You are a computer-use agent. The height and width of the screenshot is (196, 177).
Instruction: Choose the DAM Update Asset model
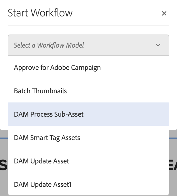click(x=41, y=161)
